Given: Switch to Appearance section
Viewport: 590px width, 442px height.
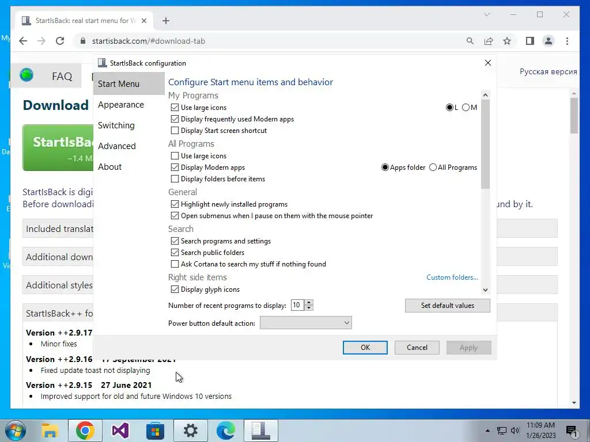Looking at the screenshot, I should 121,105.
